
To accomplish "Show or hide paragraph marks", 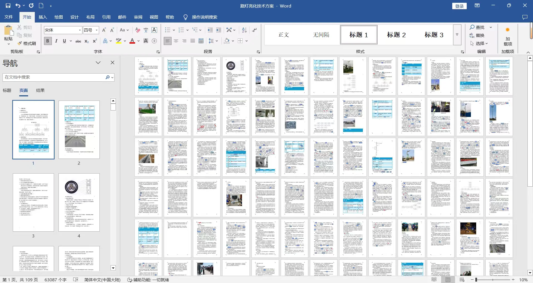I will 254,30.
